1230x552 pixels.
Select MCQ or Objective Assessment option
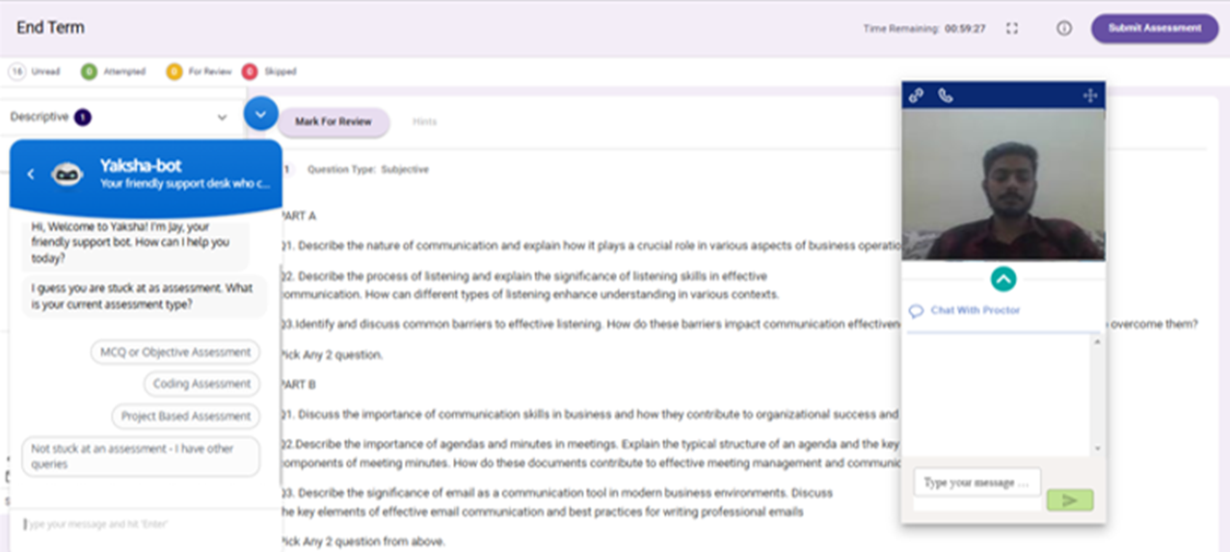point(175,353)
